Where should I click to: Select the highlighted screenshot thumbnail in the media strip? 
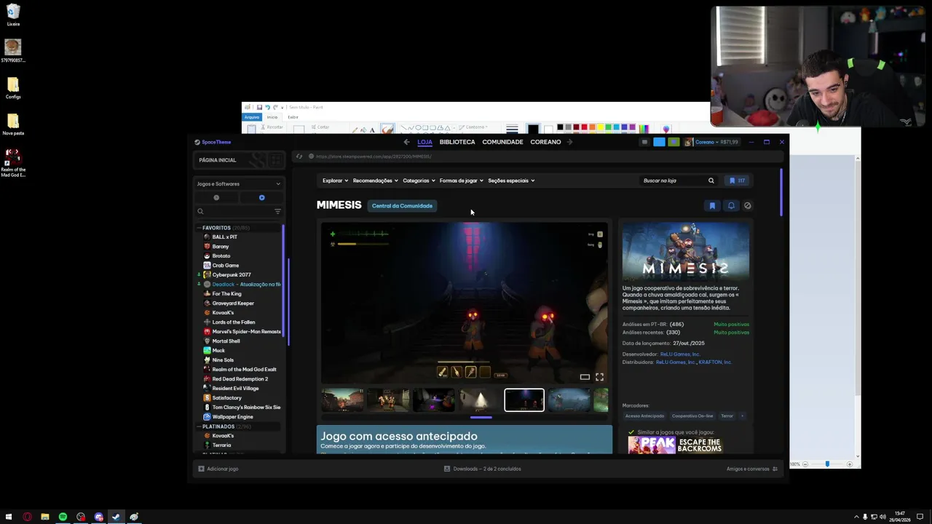click(x=524, y=400)
